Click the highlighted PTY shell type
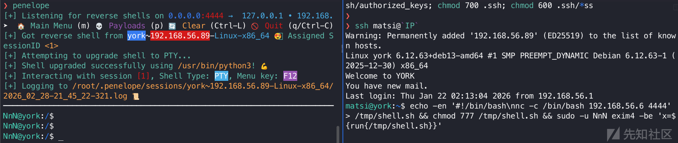The width and height of the screenshot is (678, 143). [221, 76]
